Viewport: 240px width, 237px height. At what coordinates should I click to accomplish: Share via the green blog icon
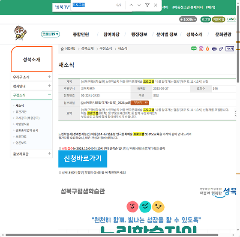coord(194,48)
